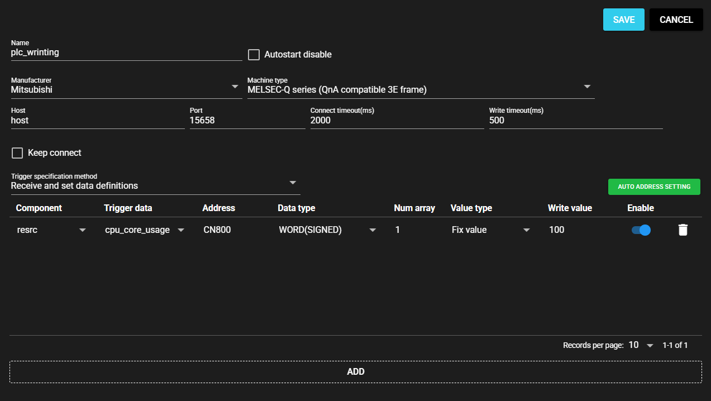Toggle the Enable switch for resrc row
The image size is (711, 401).
coord(641,230)
